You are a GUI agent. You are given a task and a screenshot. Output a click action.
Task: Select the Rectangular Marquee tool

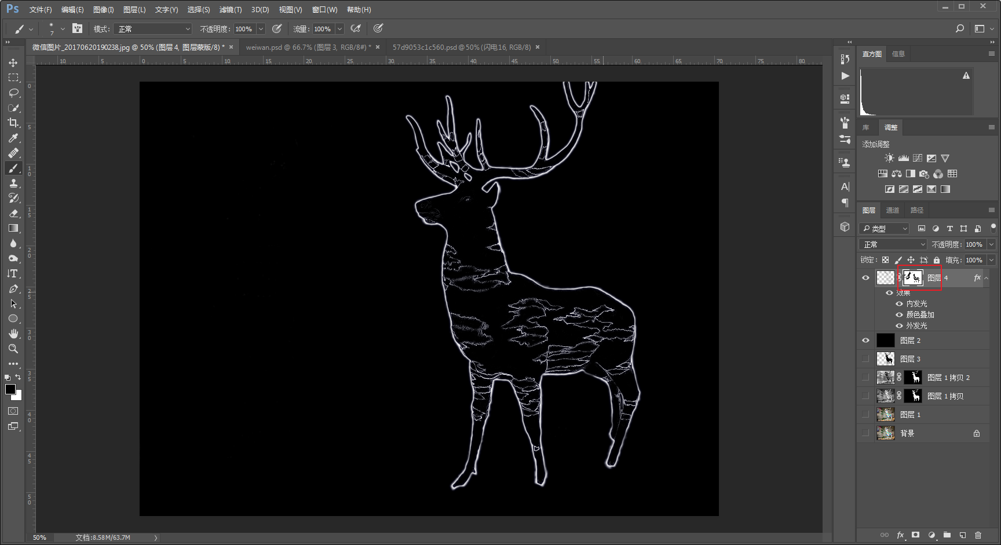(13, 78)
